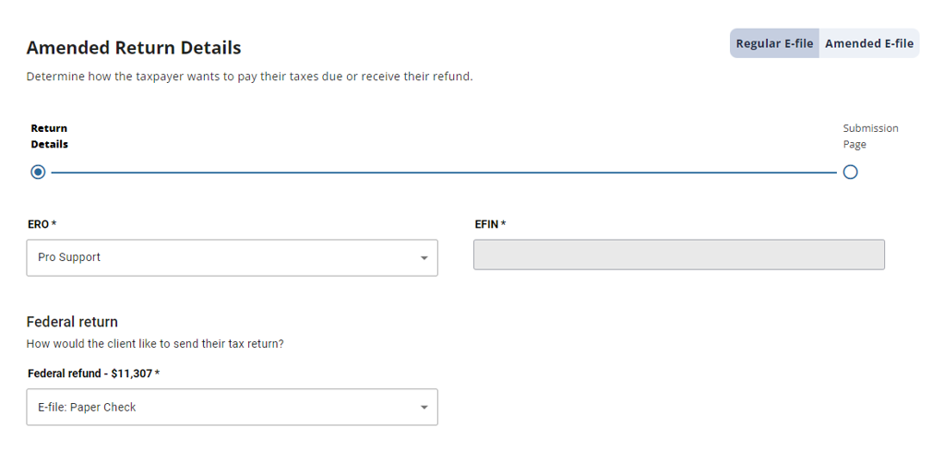Click the 'Determine how the taxpayer' description
The width and height of the screenshot is (944, 451).
(x=250, y=77)
